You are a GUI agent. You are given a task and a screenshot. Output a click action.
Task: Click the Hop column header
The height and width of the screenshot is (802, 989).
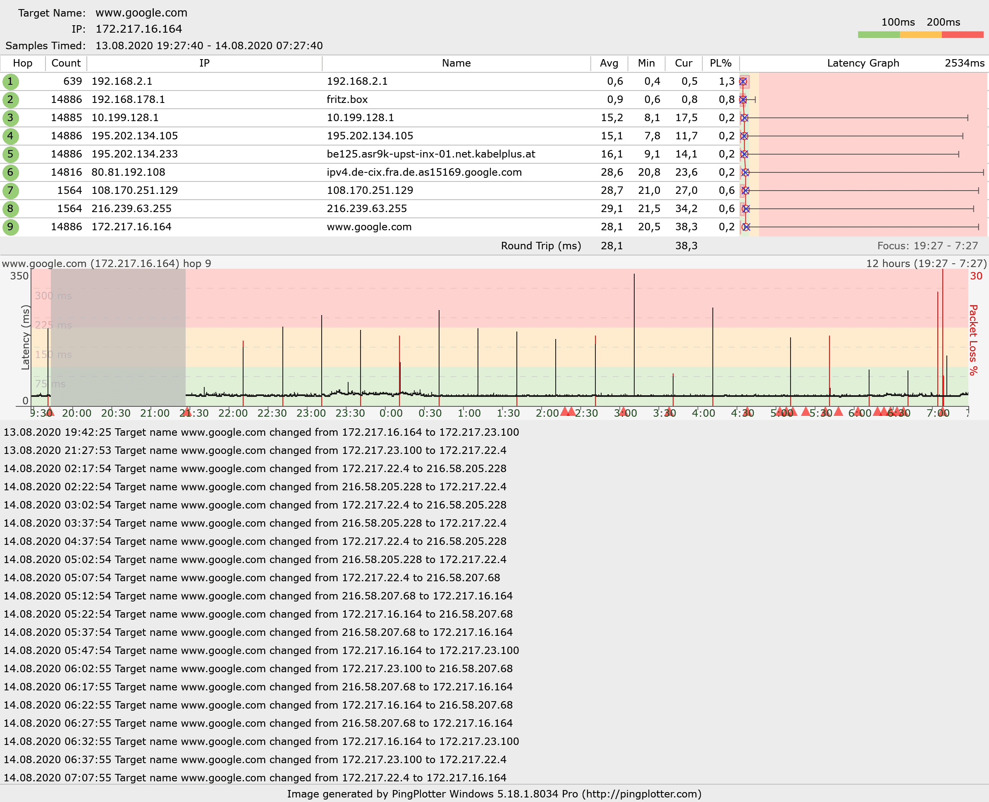pos(23,63)
